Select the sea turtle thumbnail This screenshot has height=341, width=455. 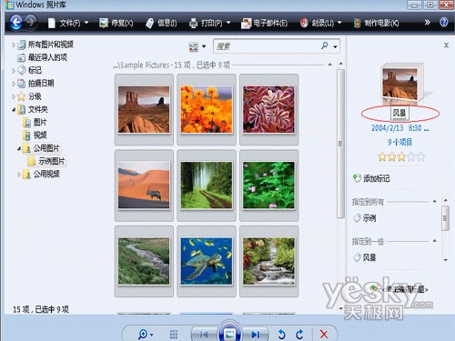(207, 261)
